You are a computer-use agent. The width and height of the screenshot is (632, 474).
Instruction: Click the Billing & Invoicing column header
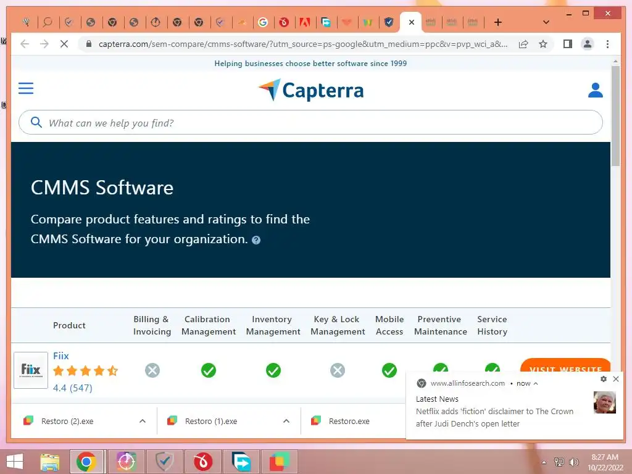pos(152,325)
